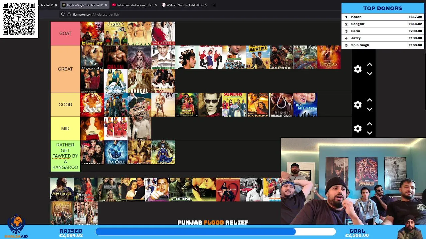Select the Drishyam poster
Viewport: 426px width, 239px height.
click(x=109, y=189)
